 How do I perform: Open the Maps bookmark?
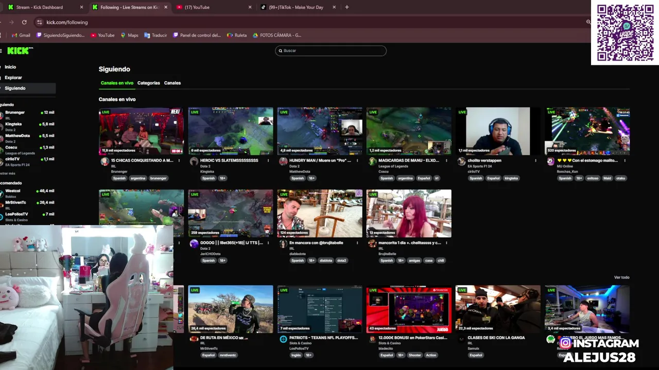pos(129,35)
